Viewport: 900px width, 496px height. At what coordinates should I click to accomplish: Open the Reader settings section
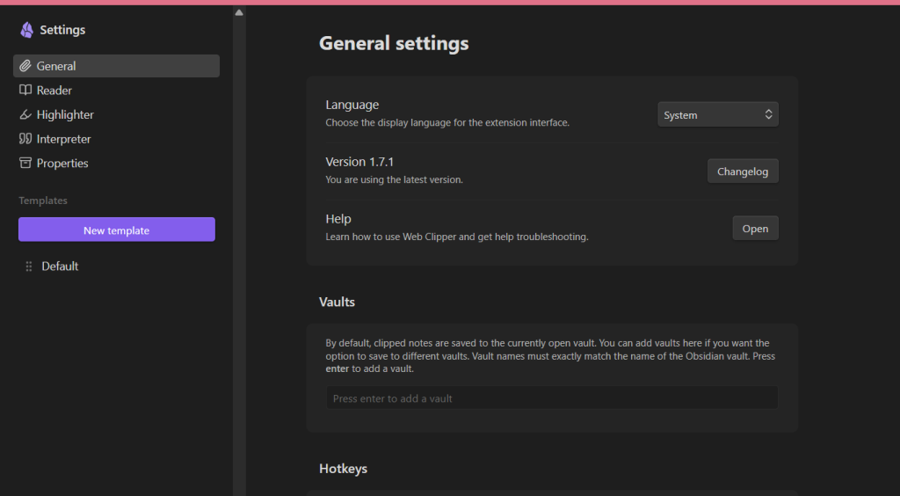click(117, 90)
